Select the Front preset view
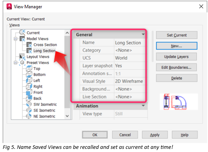Screen dimensions: 208x152 click(38, 92)
